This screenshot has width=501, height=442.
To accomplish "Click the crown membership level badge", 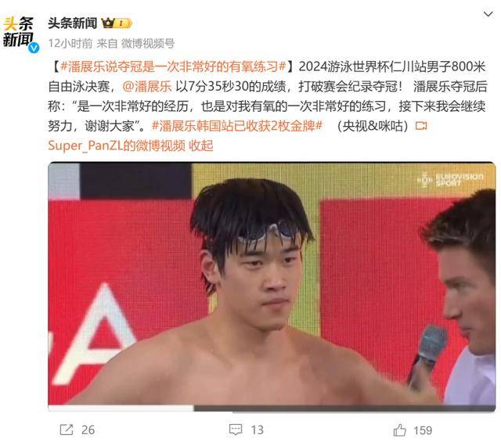I will 117,23.
